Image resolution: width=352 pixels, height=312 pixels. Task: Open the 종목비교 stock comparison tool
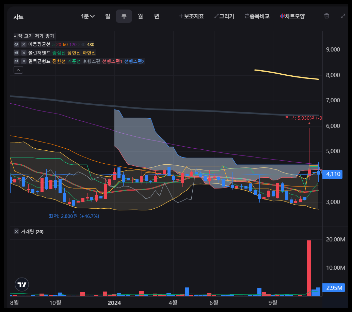click(257, 16)
